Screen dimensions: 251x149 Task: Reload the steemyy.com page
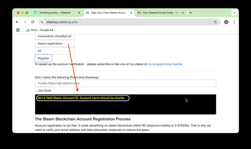33,22
